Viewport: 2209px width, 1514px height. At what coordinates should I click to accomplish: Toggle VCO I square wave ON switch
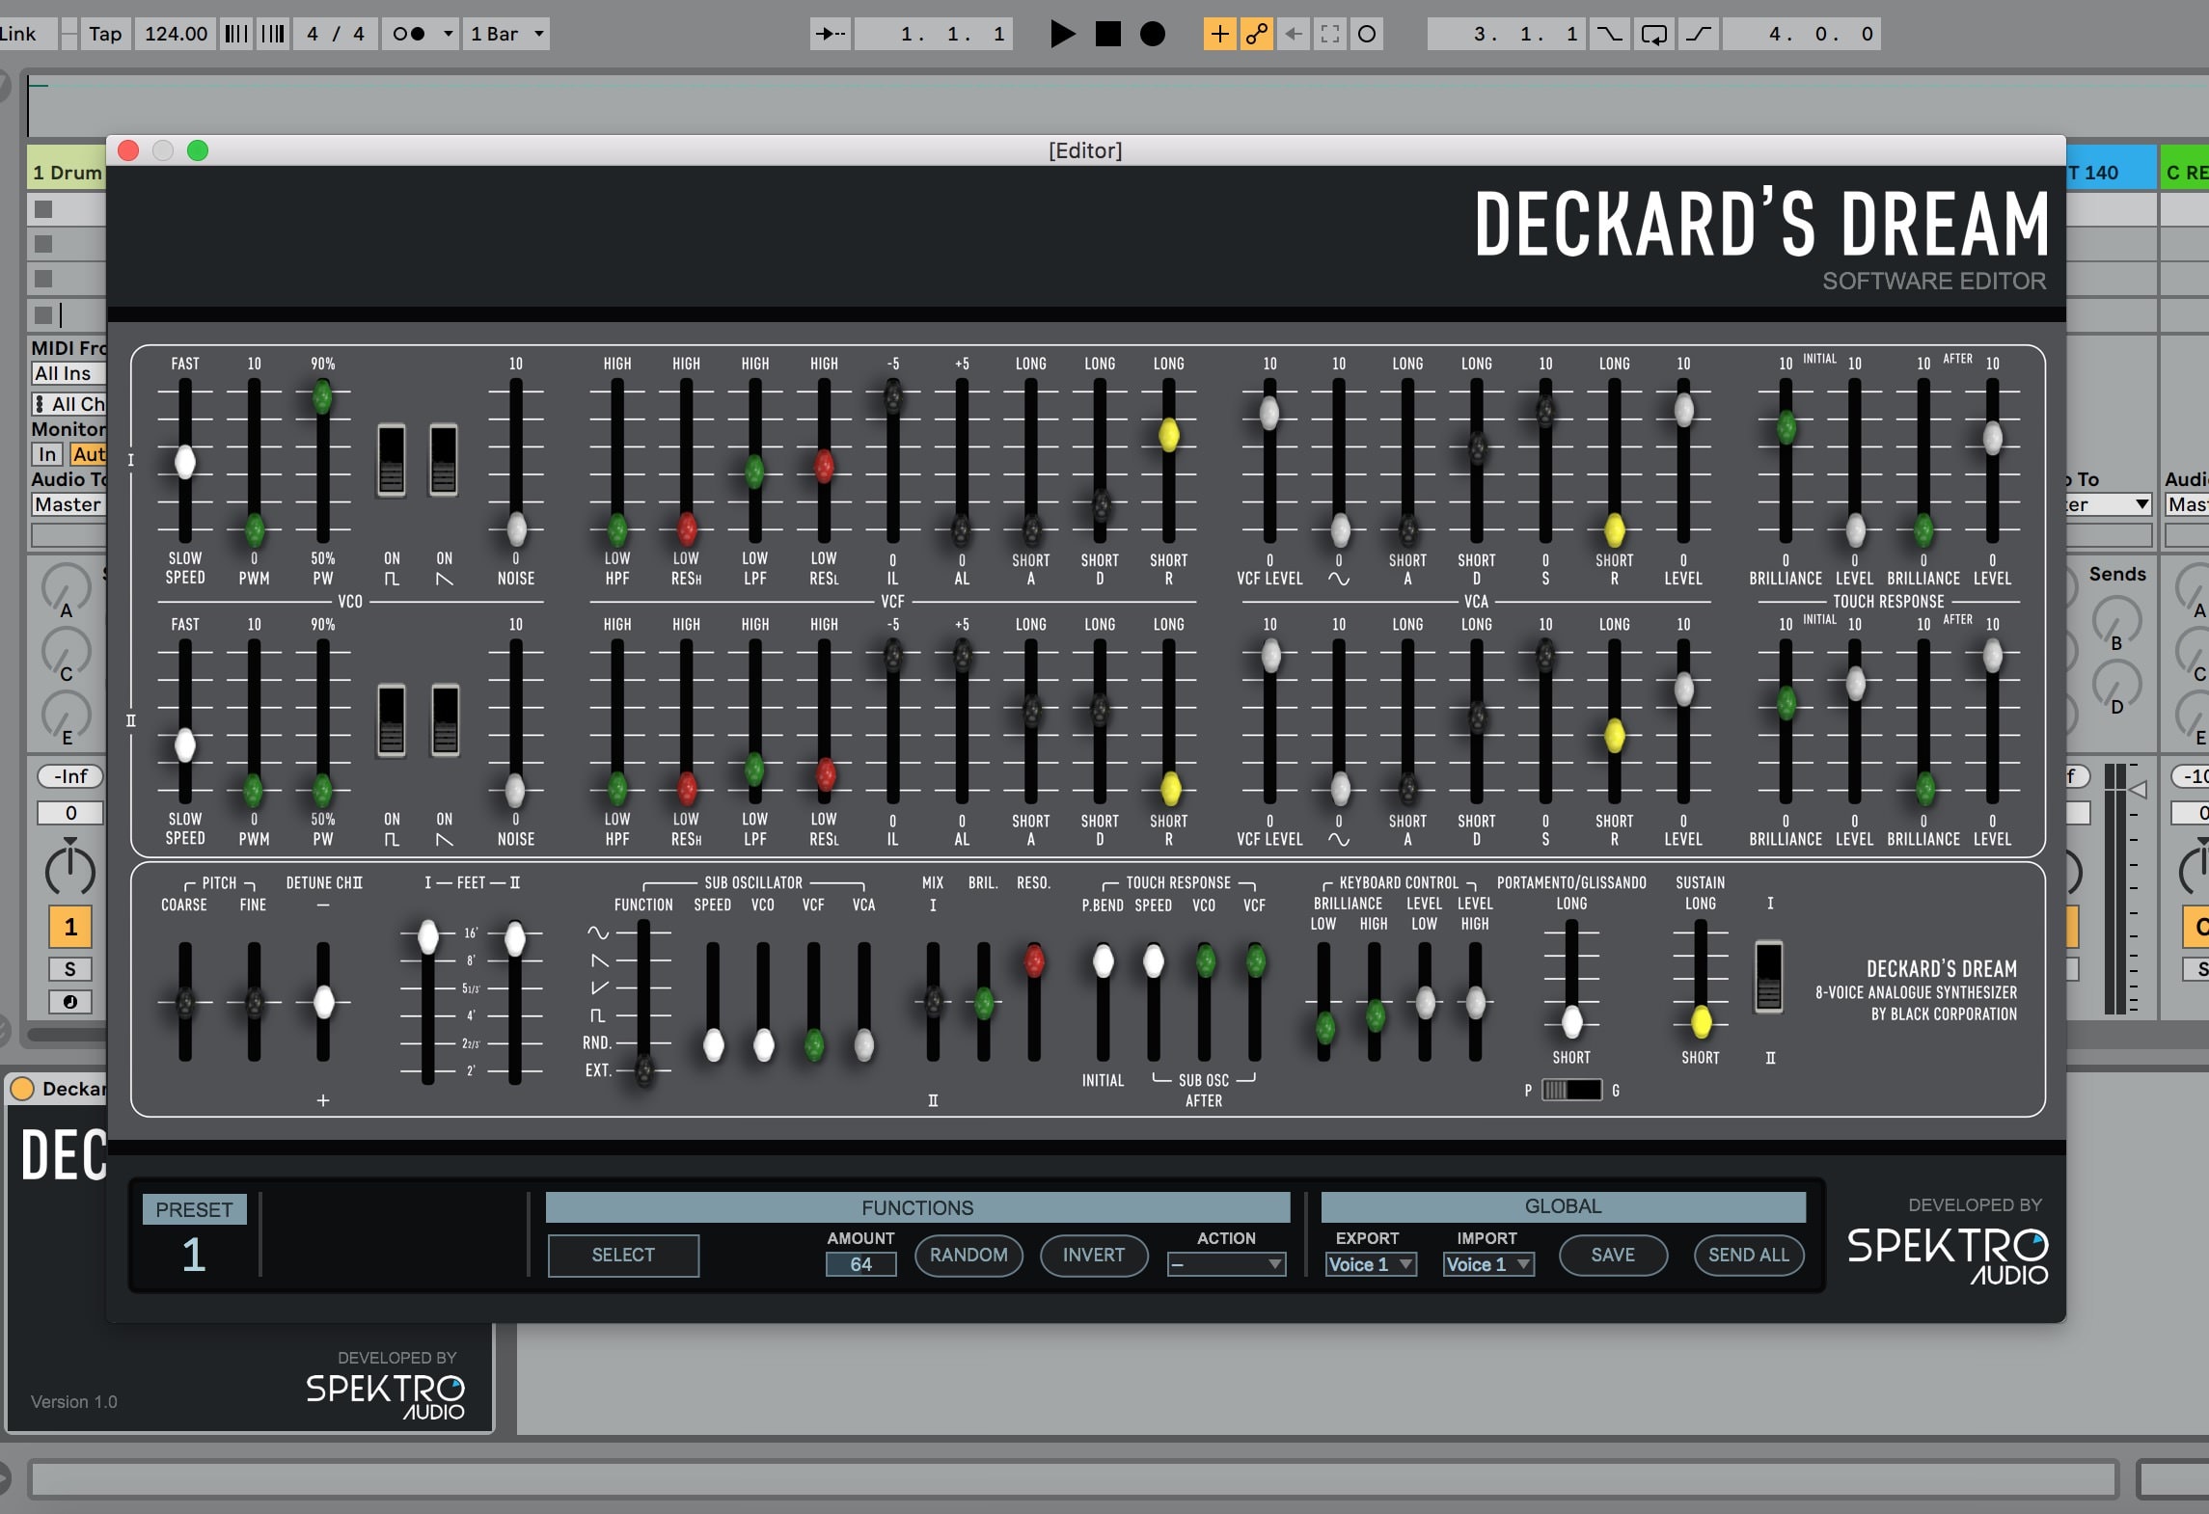point(392,460)
